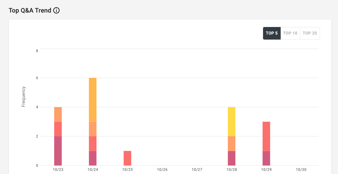Click the orange top segment of the 10/23 bar

(x=58, y=114)
